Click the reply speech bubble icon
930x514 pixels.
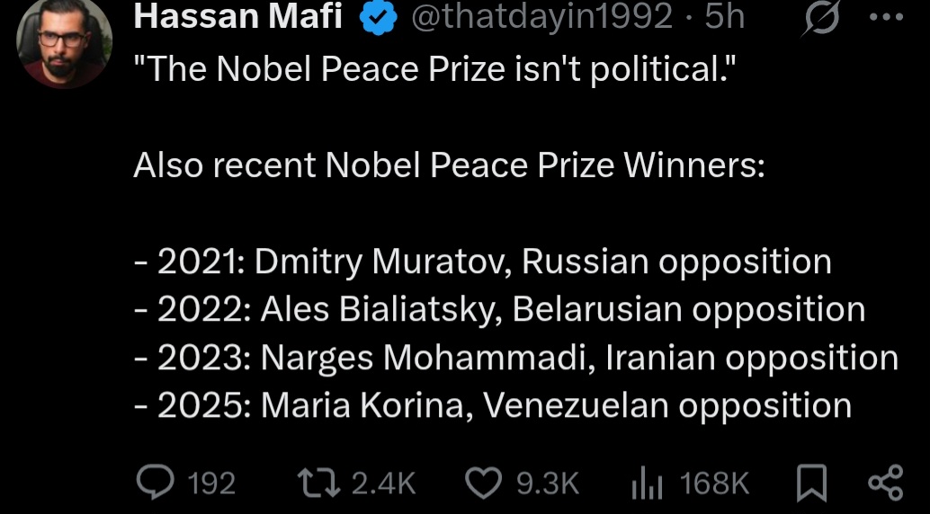coord(156,482)
